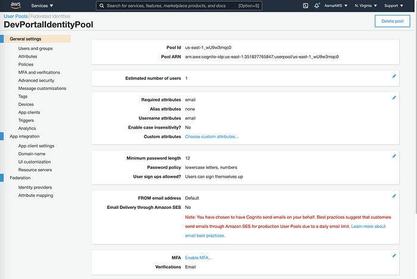This screenshot has height=279, width=417.
Task: Go to User Pools breadcrumb link
Action: [x=15, y=16]
